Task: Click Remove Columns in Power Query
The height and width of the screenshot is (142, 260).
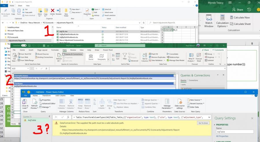Action: tap(71, 104)
